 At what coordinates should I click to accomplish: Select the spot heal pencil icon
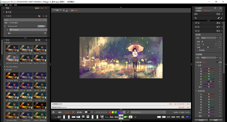(x=219, y=18)
